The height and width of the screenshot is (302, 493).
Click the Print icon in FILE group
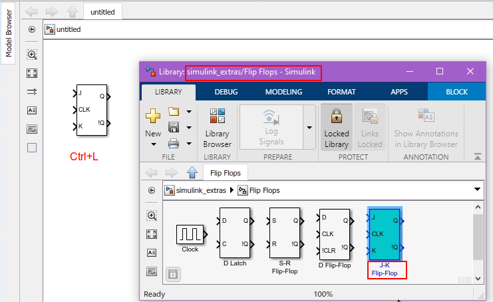(x=174, y=142)
